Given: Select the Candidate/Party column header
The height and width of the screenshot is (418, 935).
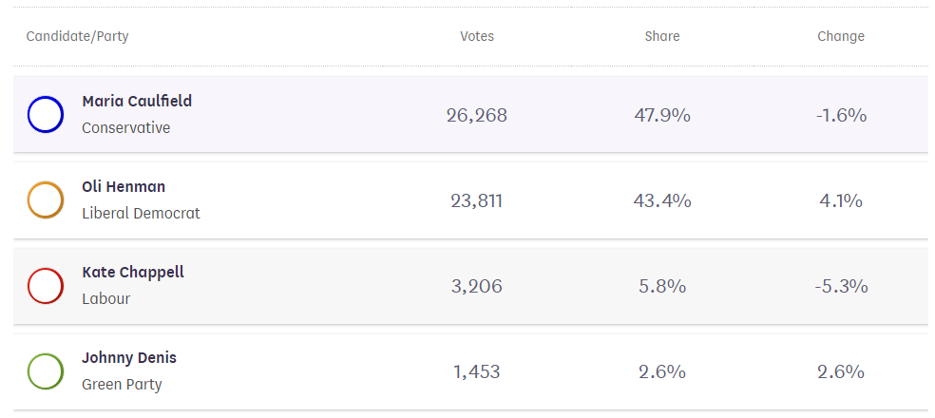Looking at the screenshot, I should tap(78, 36).
